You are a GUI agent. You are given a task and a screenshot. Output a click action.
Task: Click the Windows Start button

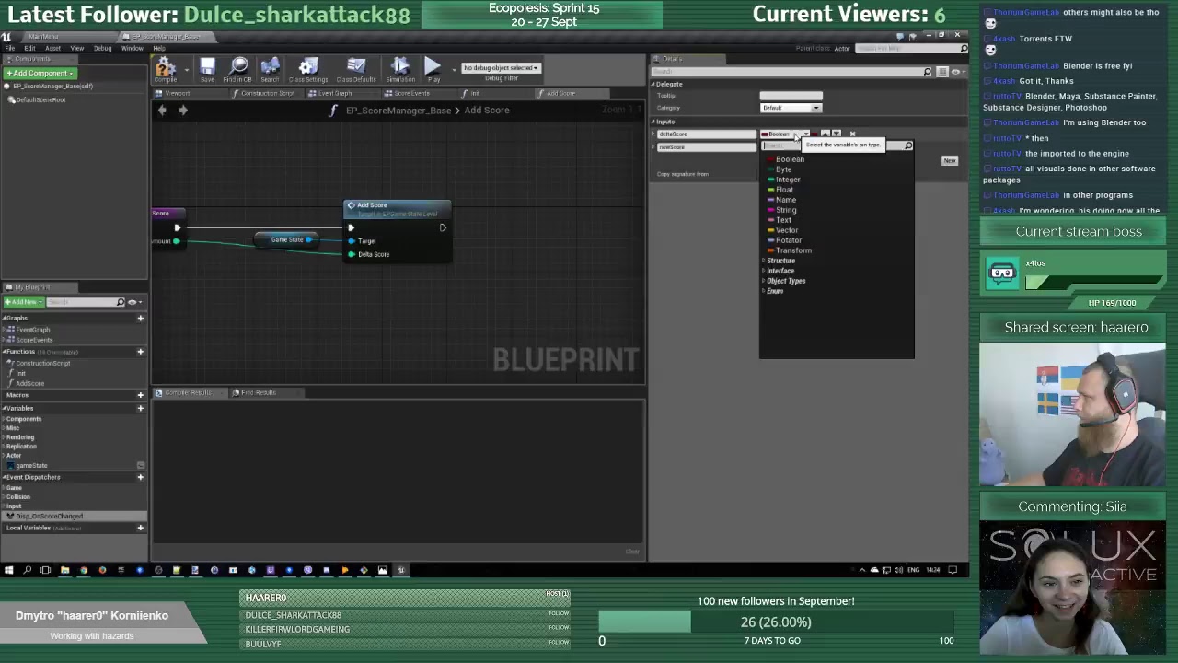[x=8, y=570]
